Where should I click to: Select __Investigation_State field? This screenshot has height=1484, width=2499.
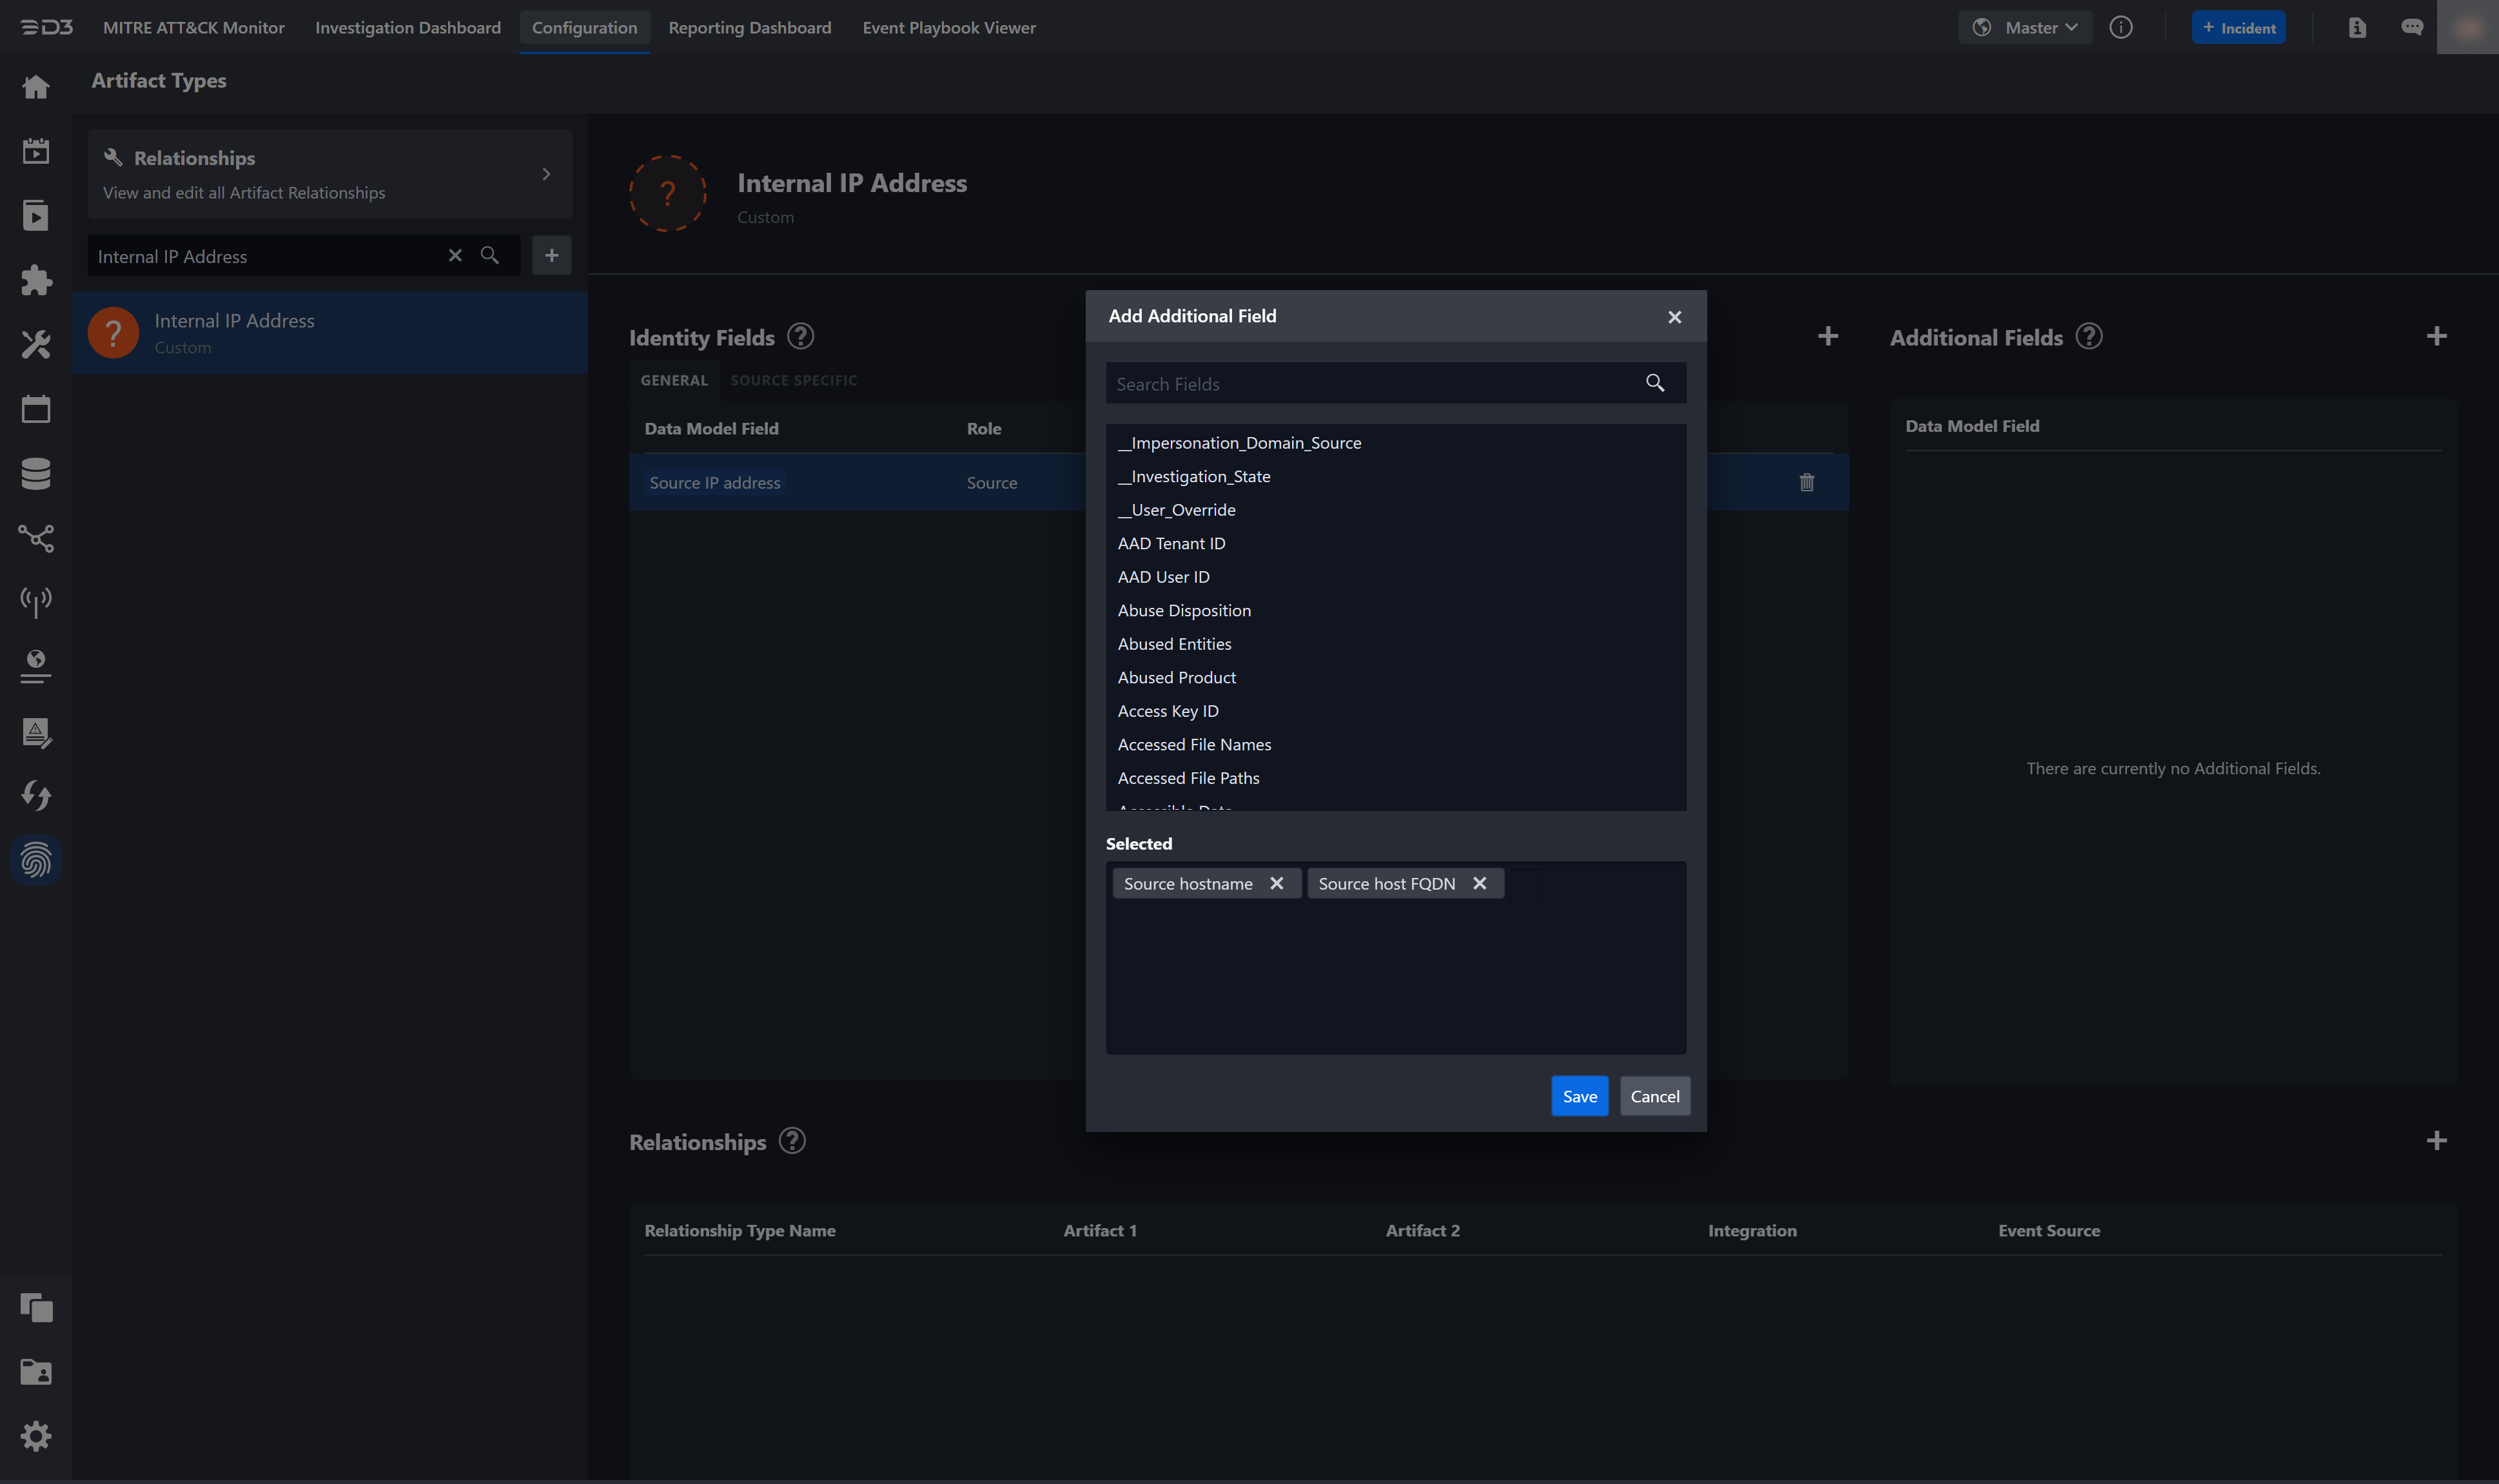(1395, 476)
